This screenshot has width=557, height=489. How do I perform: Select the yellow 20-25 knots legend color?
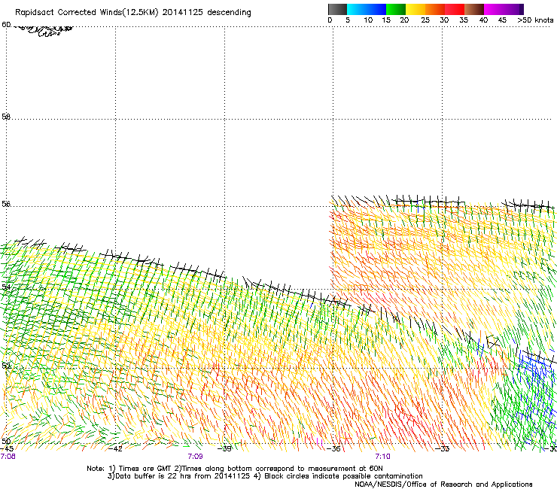click(415, 9)
